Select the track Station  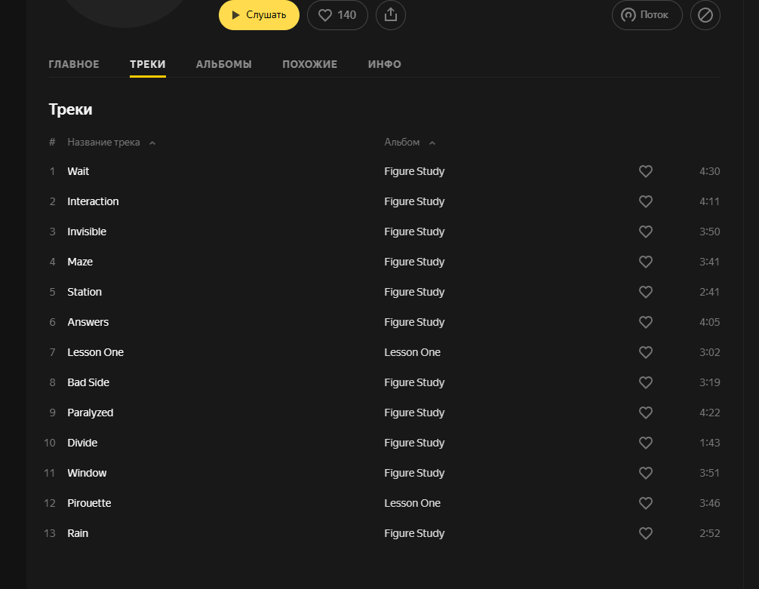85,292
